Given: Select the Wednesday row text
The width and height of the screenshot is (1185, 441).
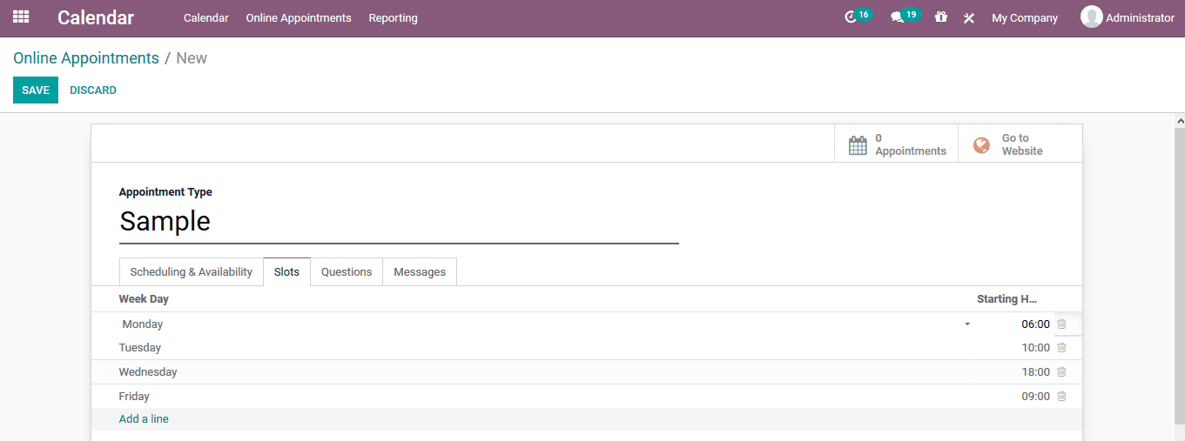Looking at the screenshot, I should pos(148,372).
